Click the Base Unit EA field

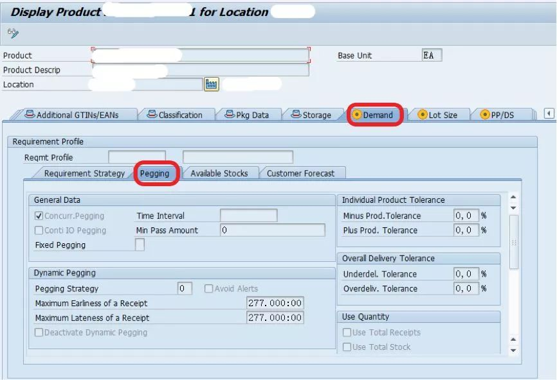pyautogui.click(x=432, y=55)
